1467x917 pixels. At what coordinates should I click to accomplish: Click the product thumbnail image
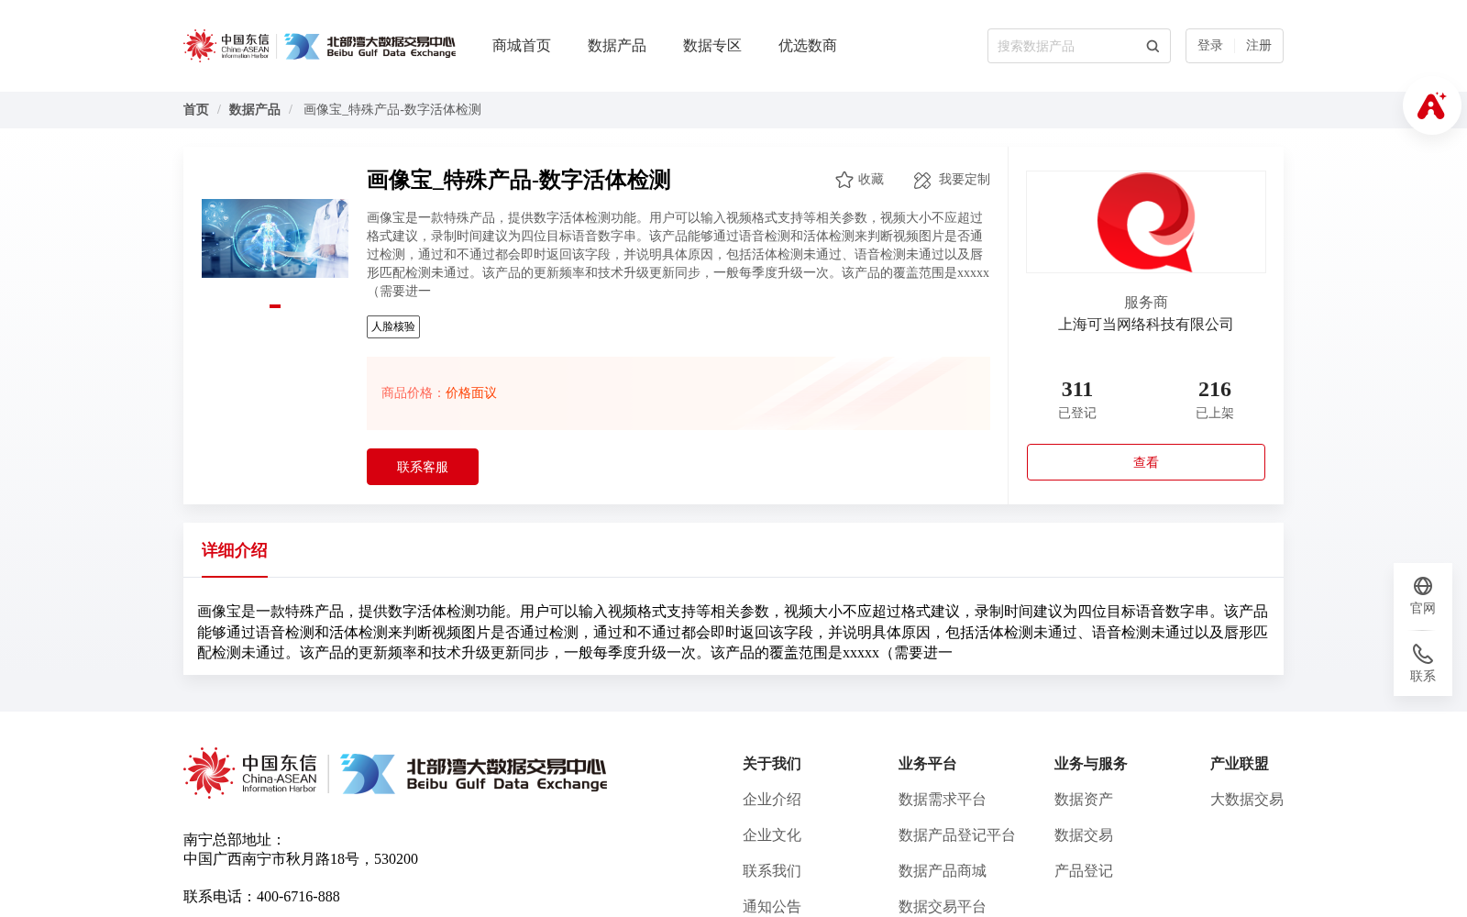(275, 238)
